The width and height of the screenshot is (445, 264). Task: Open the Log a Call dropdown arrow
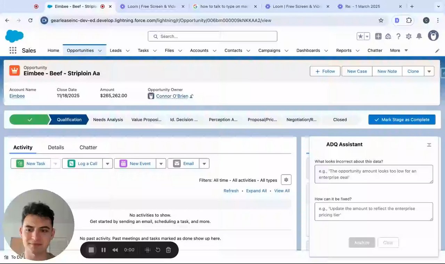[107, 163]
